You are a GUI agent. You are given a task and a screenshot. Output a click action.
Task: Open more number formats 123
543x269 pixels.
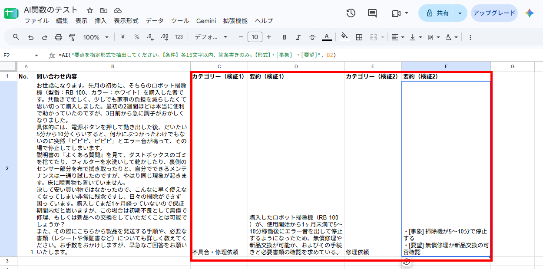pos(179,37)
